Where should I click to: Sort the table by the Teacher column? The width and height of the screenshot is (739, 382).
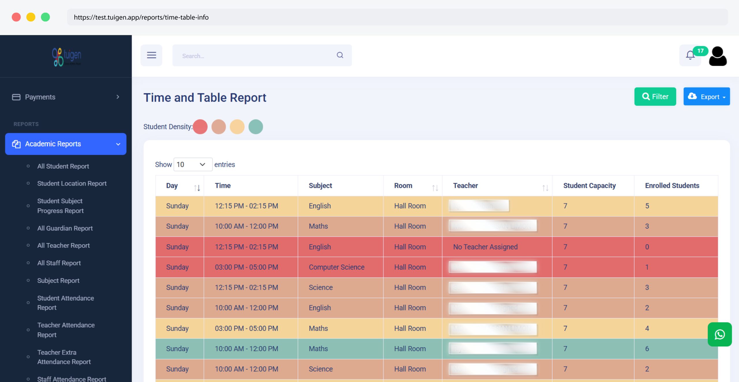coord(546,187)
